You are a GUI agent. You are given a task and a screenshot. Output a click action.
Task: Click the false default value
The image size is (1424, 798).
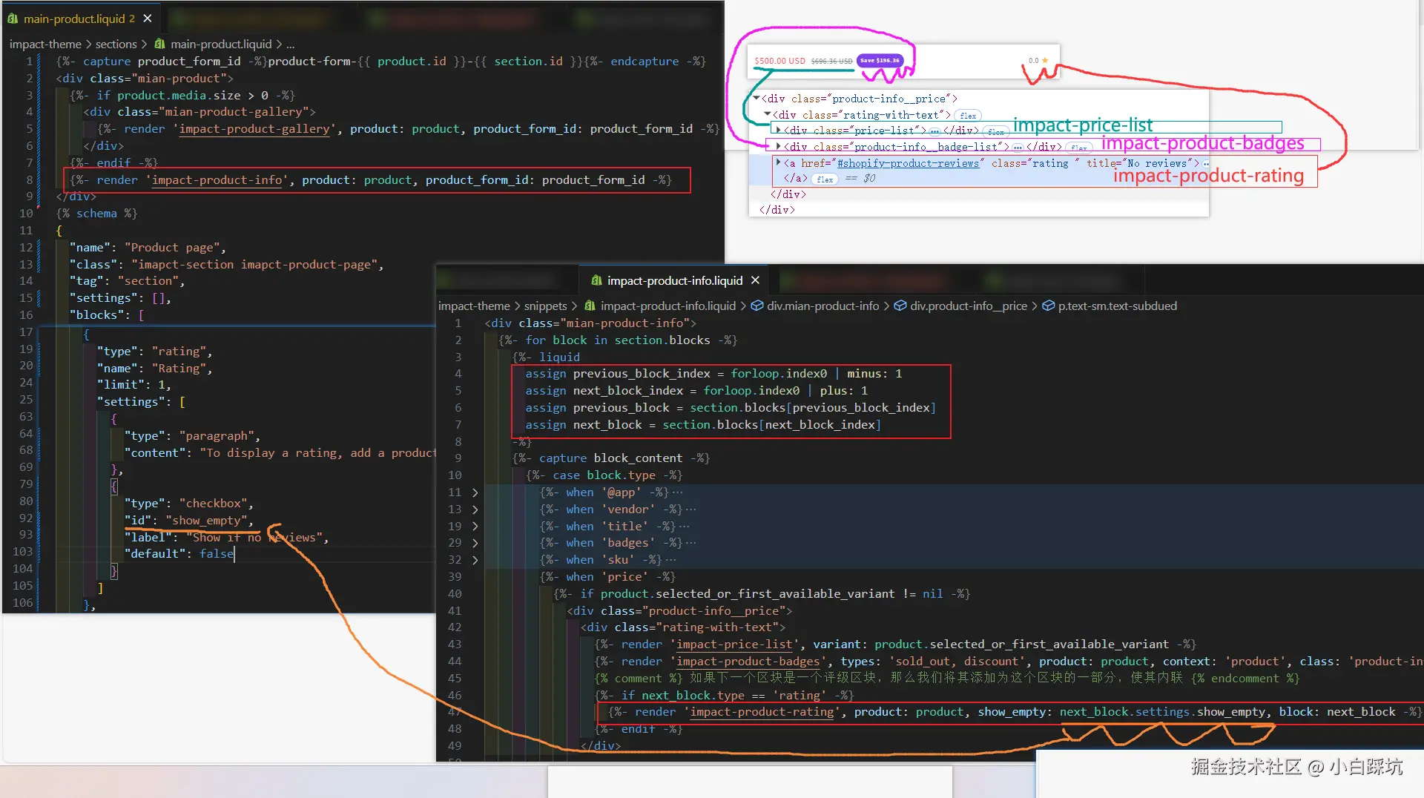pyautogui.click(x=217, y=554)
